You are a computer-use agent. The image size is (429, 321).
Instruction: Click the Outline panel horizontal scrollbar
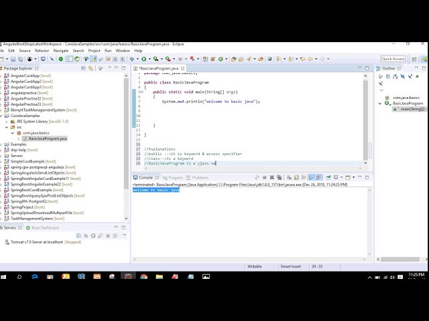coord(400,259)
